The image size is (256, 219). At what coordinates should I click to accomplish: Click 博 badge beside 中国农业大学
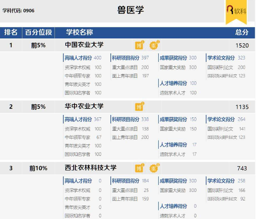[x=139, y=45]
